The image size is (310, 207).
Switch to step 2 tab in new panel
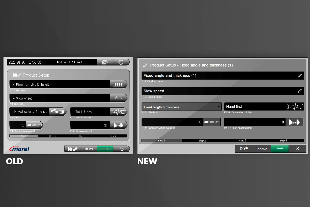tap(202, 141)
